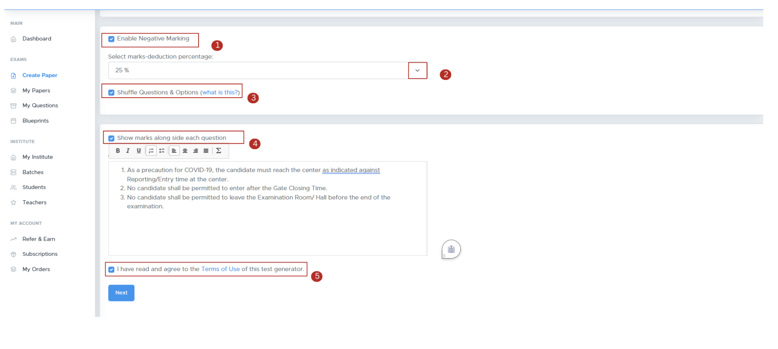
Task: Apply numbered list in editor toolbar
Action: (151, 151)
